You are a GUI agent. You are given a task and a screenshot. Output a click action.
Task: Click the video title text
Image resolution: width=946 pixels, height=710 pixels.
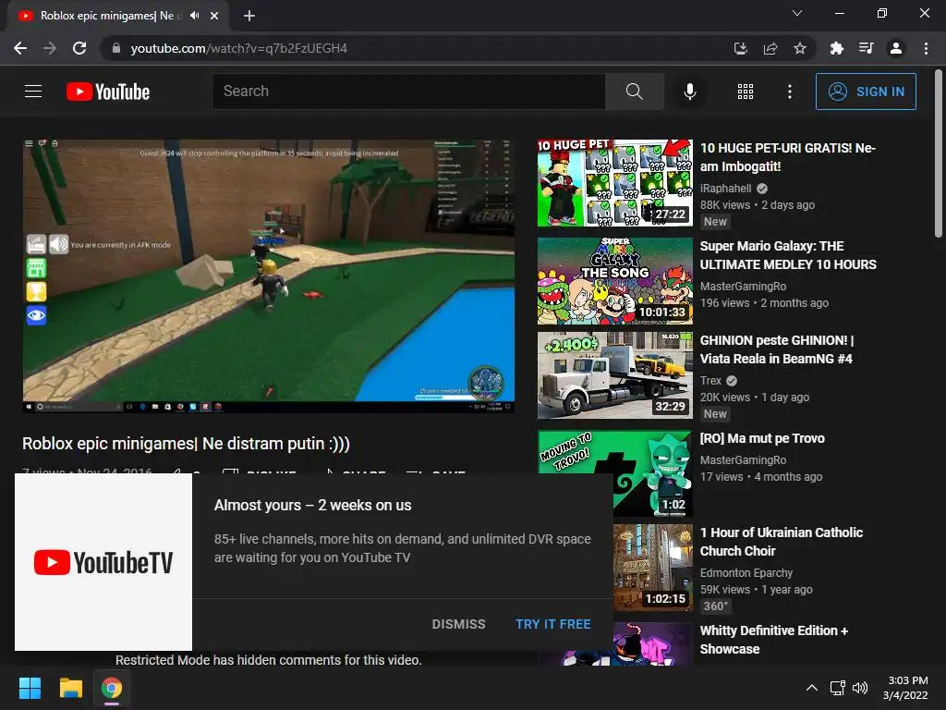tap(186, 444)
